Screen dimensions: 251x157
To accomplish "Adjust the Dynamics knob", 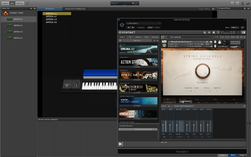I will click(202, 71).
